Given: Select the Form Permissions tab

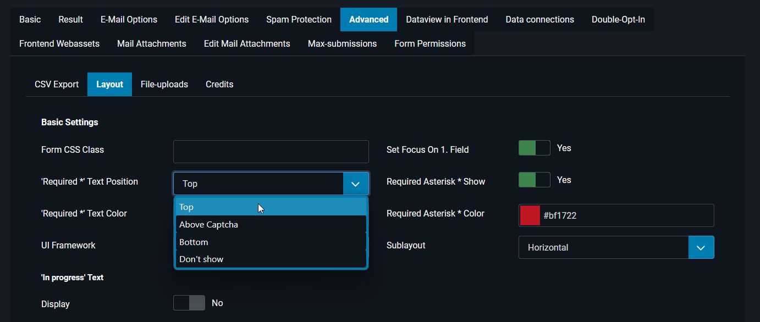Looking at the screenshot, I should pyautogui.click(x=429, y=43).
